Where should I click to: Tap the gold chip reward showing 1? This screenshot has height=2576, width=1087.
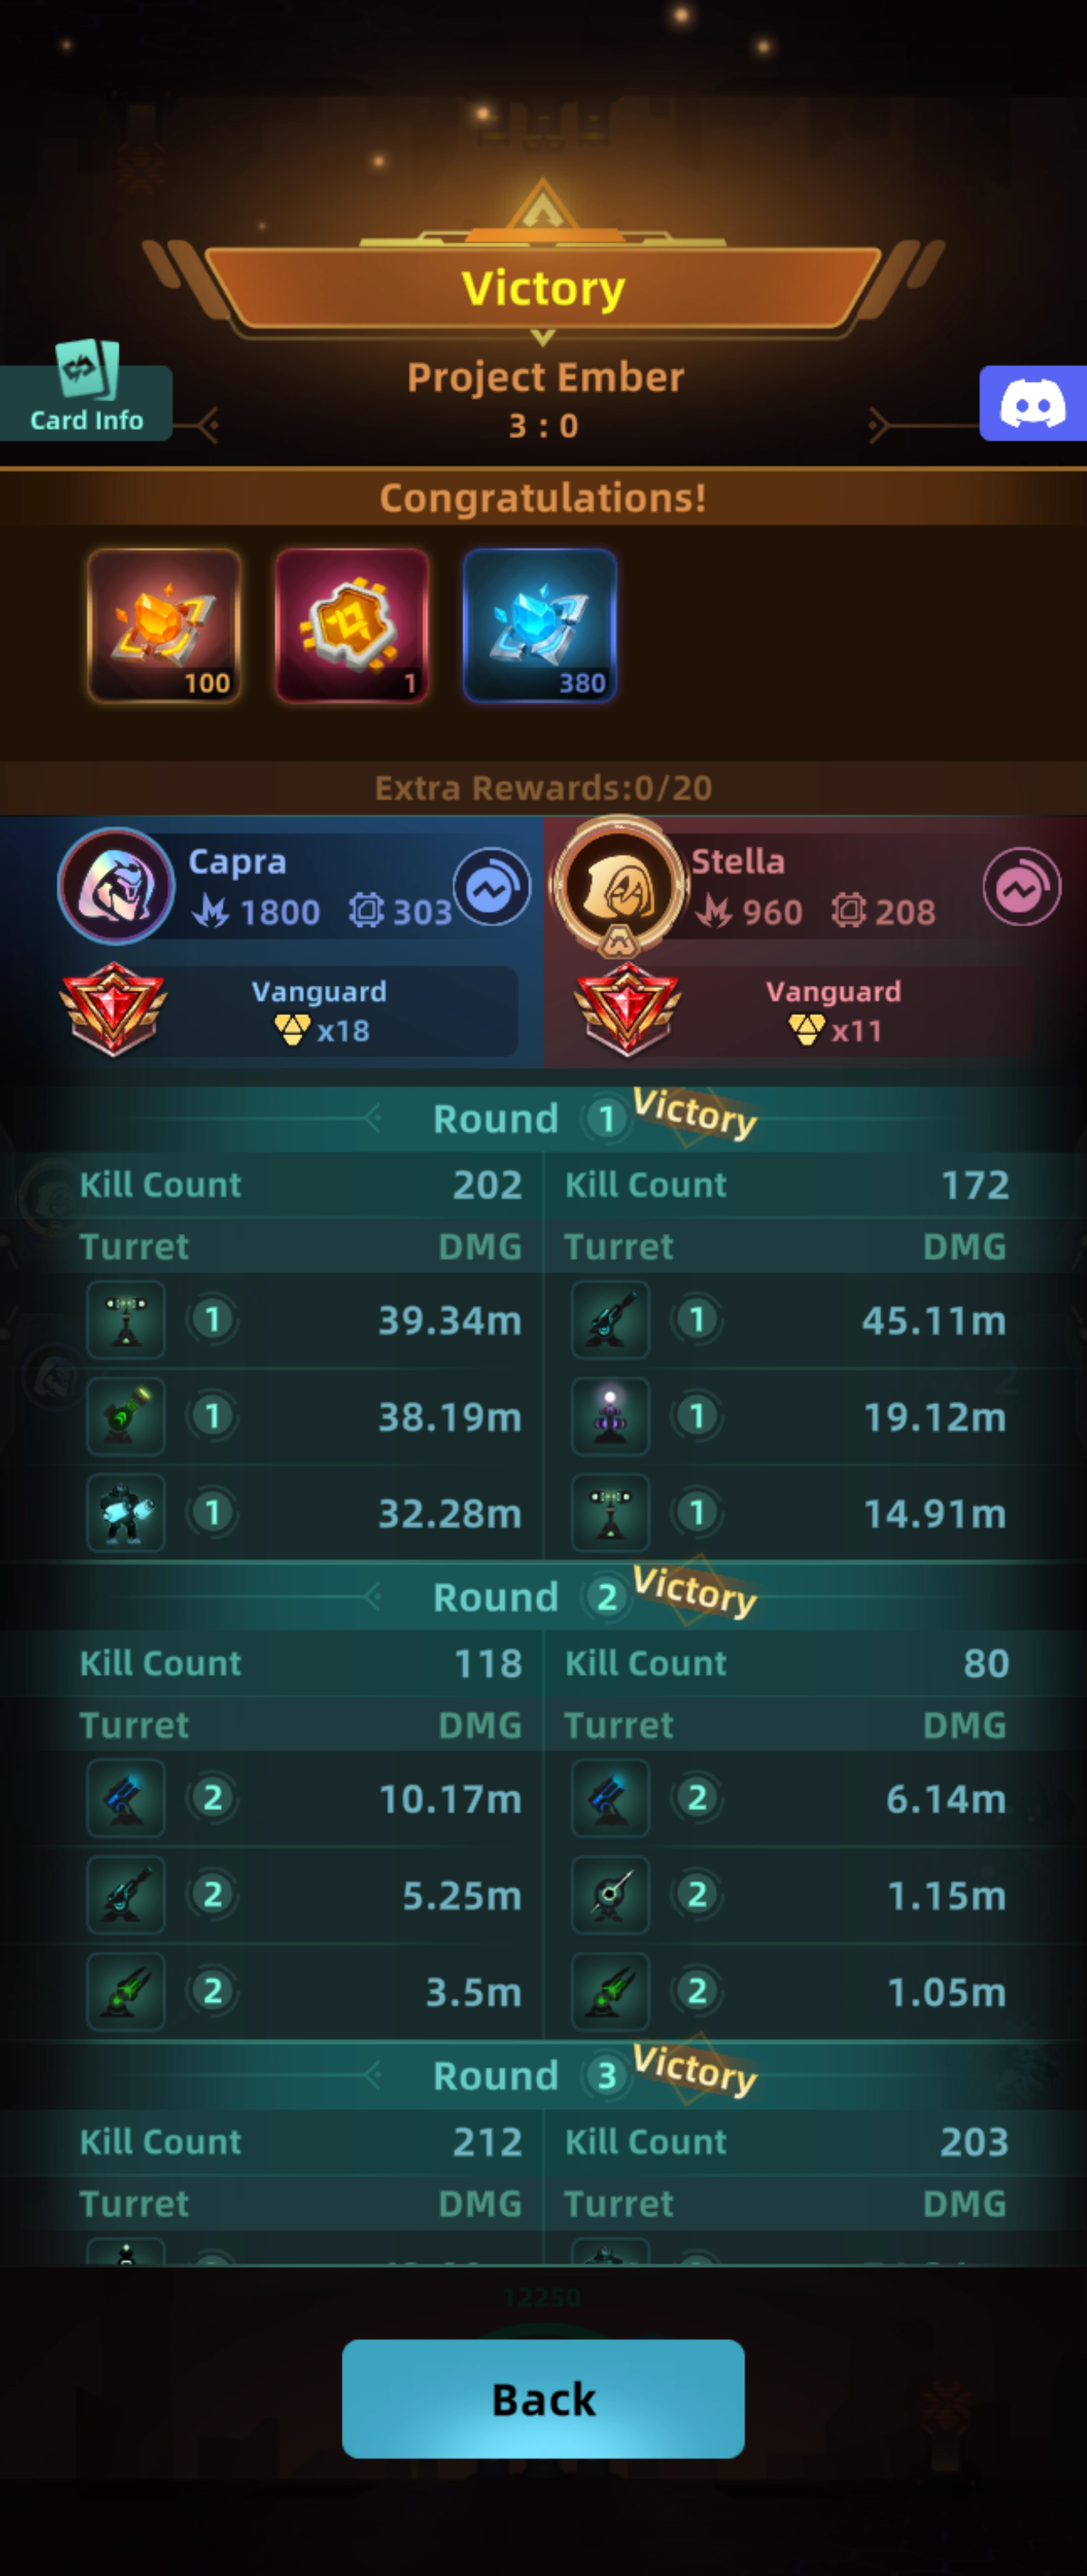point(352,626)
